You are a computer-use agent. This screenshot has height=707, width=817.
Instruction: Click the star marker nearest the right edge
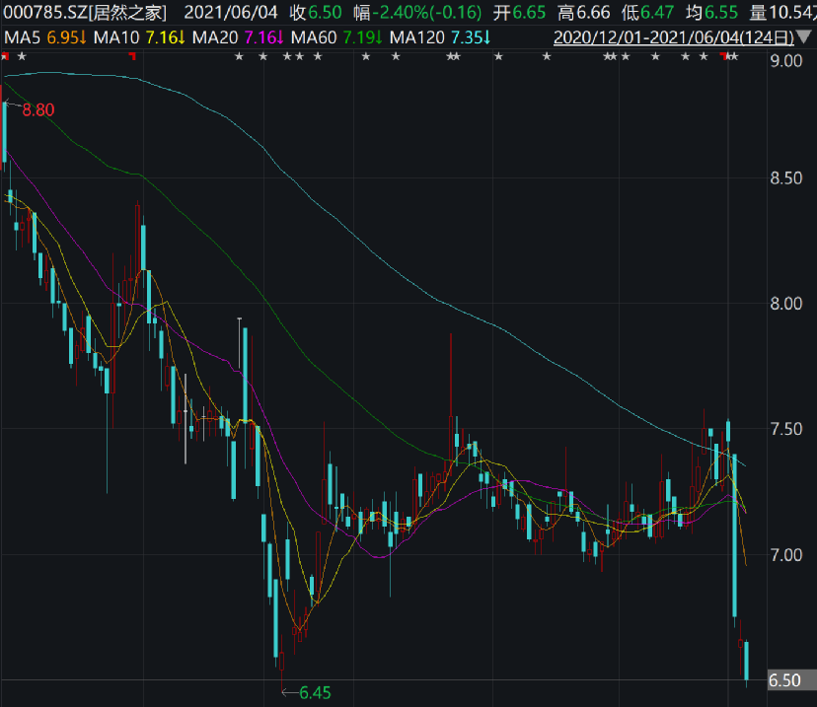pyautogui.click(x=734, y=57)
